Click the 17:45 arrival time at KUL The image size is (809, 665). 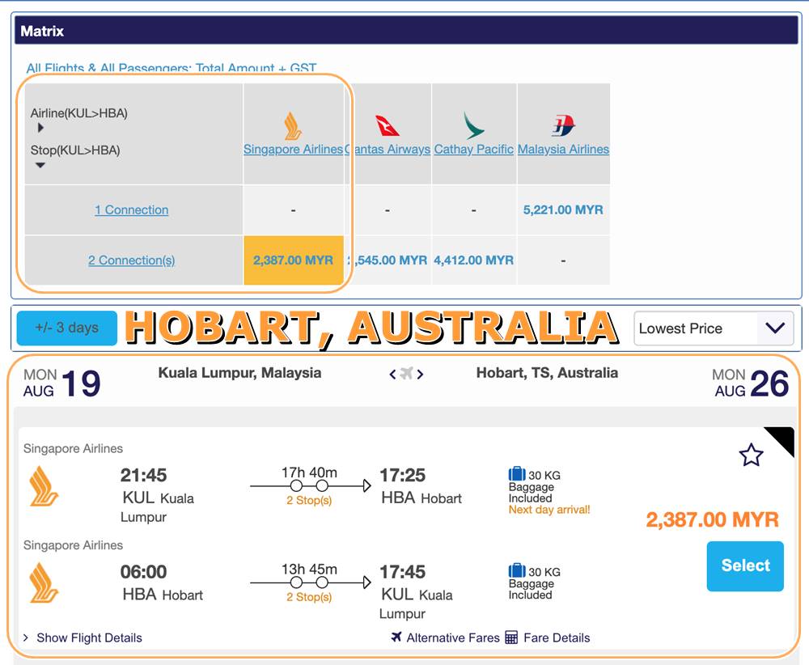tap(402, 572)
